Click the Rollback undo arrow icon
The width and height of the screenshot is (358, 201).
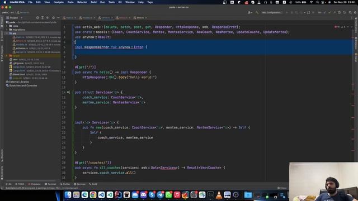click(x=345, y=12)
